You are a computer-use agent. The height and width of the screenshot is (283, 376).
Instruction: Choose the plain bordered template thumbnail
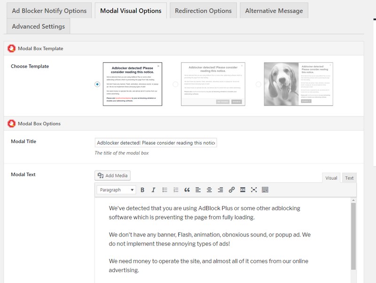(133, 84)
